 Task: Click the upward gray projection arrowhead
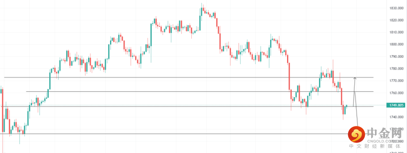(x=355, y=78)
